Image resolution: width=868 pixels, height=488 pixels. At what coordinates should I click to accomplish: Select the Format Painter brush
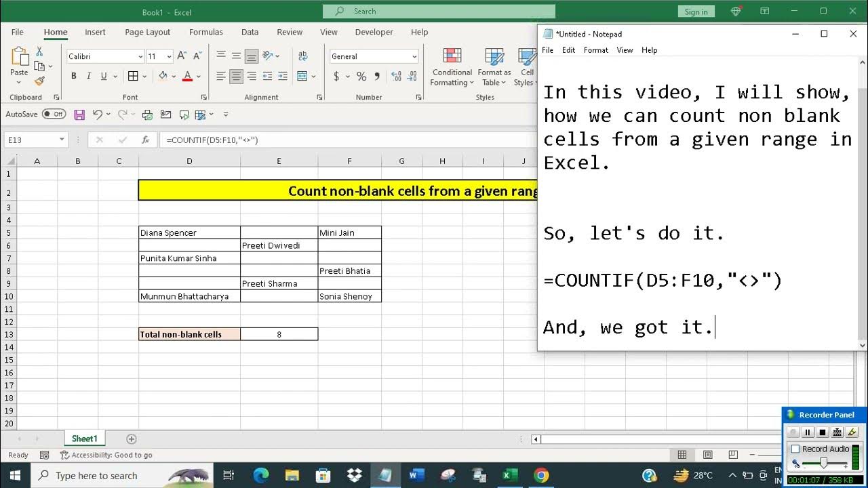pos(39,81)
